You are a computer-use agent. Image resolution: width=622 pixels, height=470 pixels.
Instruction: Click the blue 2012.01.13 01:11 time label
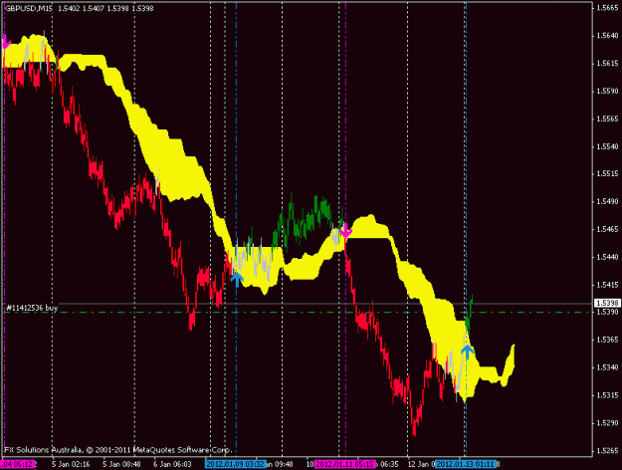coord(466,464)
